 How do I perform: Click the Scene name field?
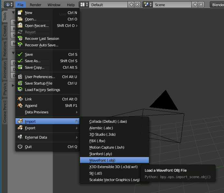pyautogui.click(x=172, y=5)
